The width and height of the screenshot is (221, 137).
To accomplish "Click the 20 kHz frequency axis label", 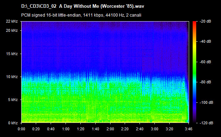I will click(12, 30).
